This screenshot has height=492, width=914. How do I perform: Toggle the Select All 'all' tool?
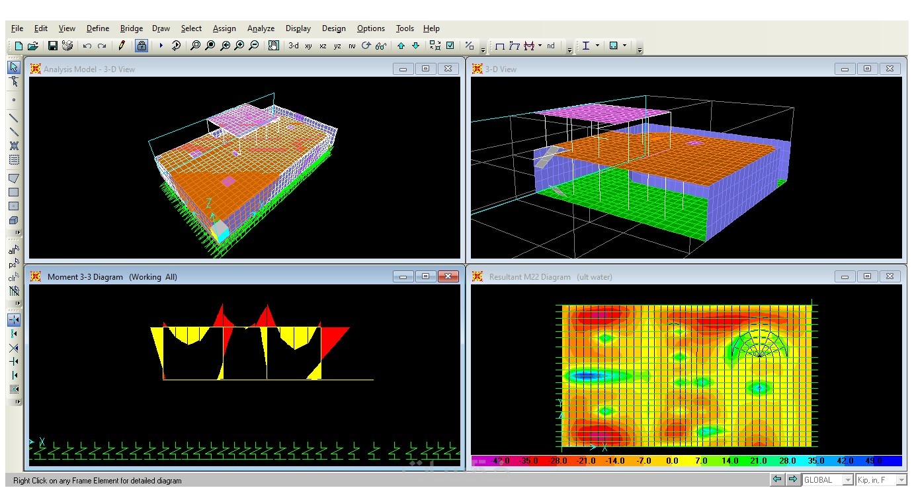14,250
